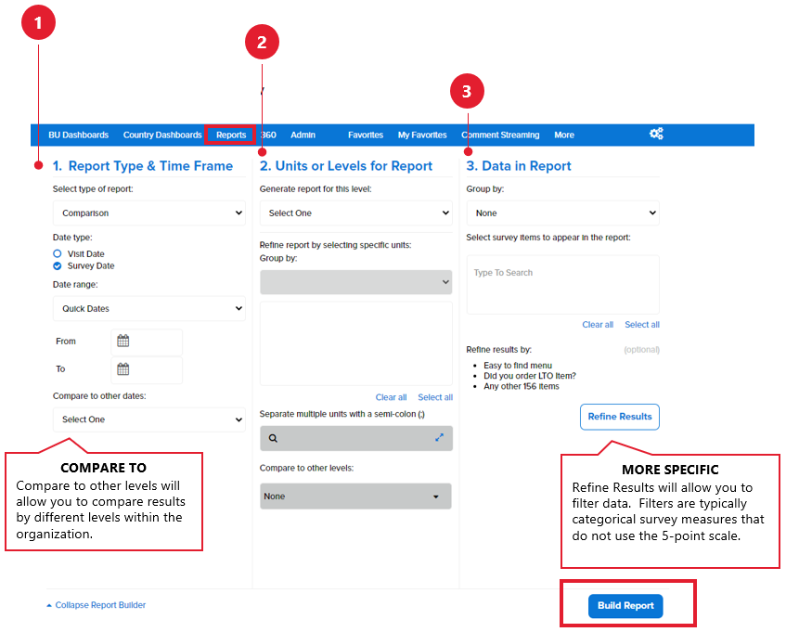Open the Select type of report dropdown
The image size is (799, 632).
pos(148,213)
